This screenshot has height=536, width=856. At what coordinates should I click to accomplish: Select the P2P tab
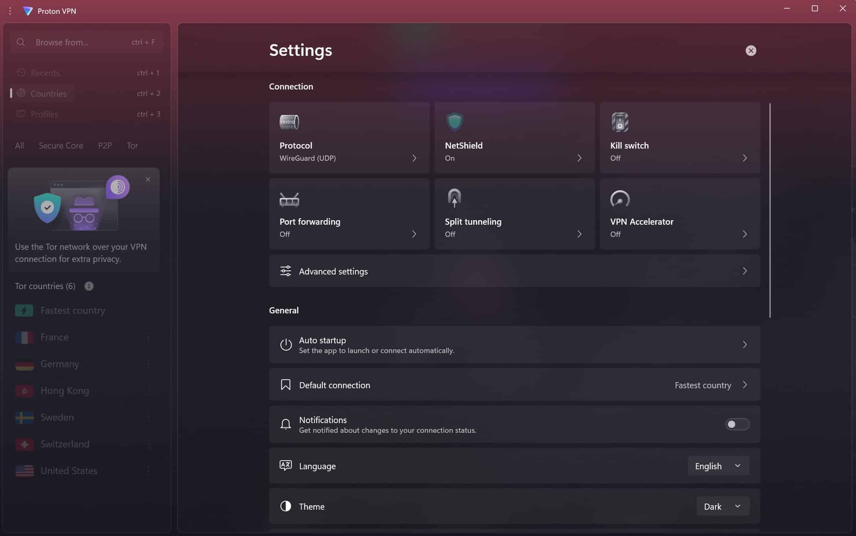(x=105, y=145)
